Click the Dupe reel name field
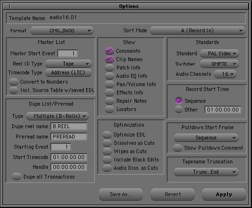 tap(69, 126)
